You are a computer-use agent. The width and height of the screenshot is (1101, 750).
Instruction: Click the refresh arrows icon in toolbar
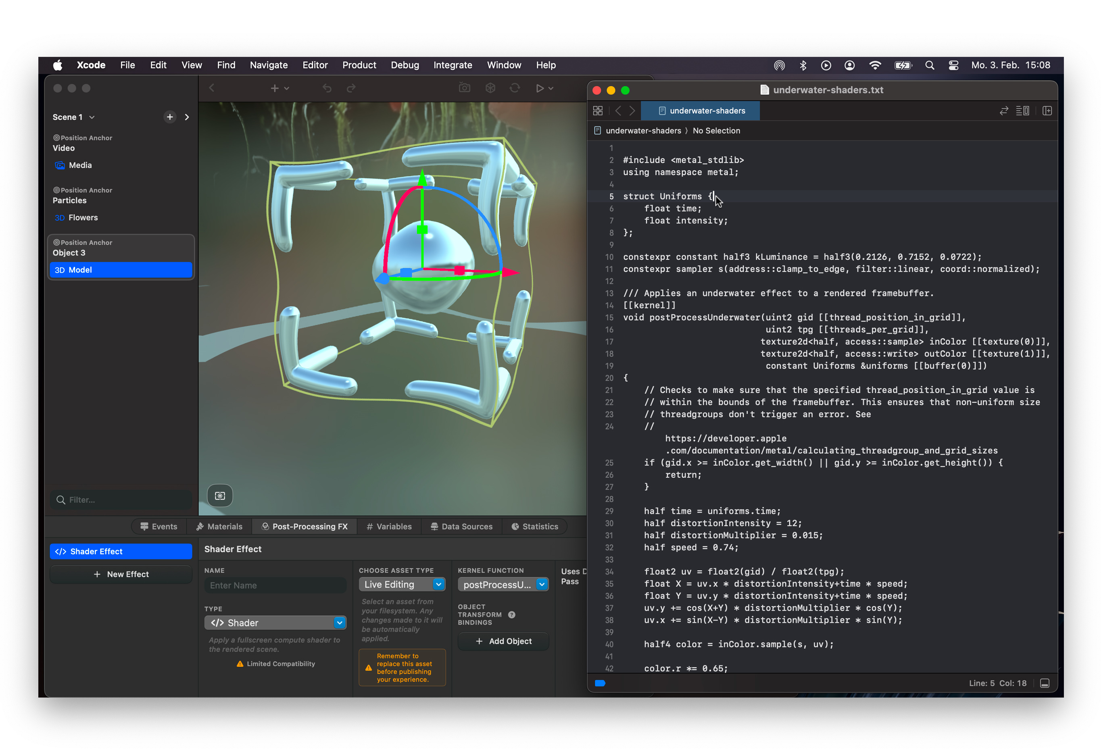coord(515,88)
